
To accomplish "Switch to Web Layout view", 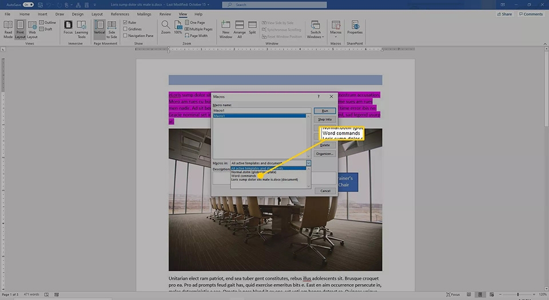I will (x=32, y=29).
